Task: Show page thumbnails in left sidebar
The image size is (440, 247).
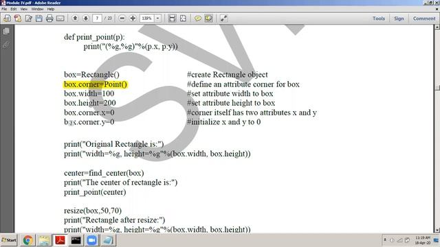Action: (x=6, y=31)
